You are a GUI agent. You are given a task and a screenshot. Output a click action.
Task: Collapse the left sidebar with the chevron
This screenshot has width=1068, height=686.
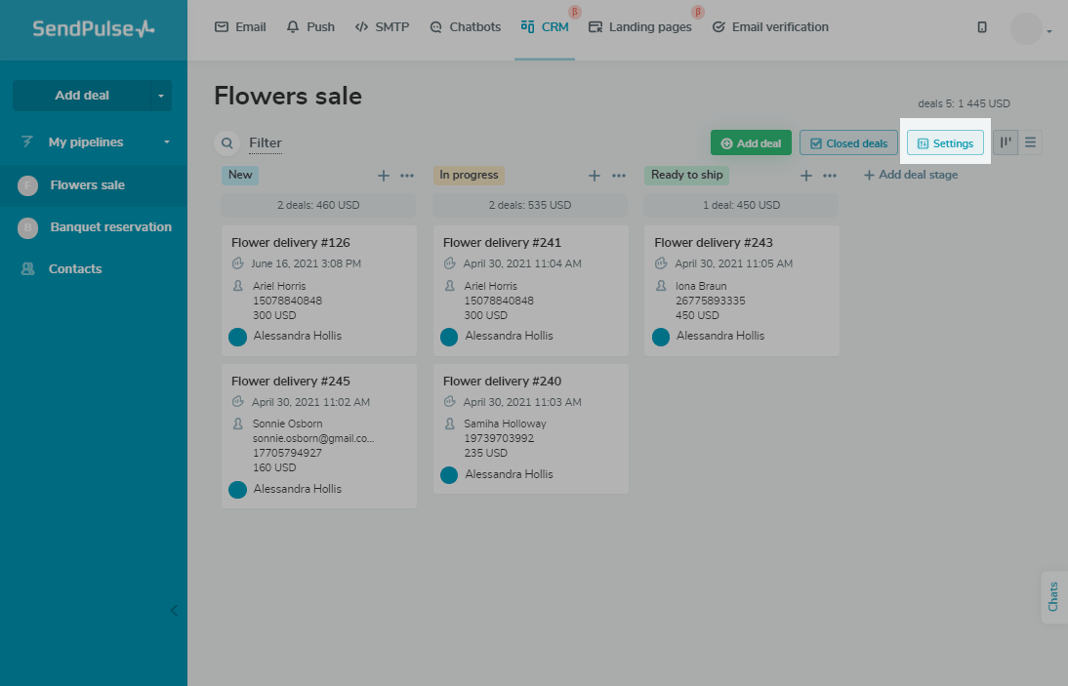click(174, 611)
